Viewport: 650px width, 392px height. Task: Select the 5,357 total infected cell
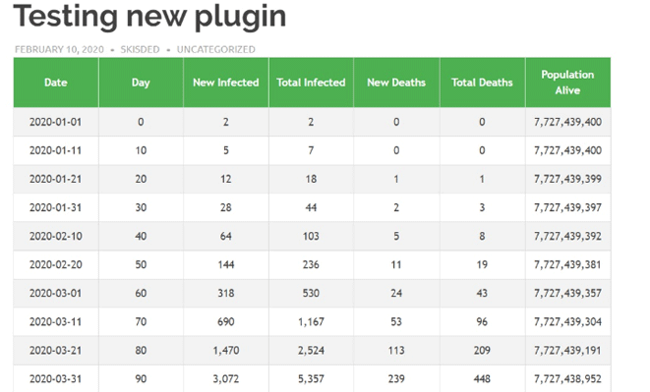(x=311, y=379)
